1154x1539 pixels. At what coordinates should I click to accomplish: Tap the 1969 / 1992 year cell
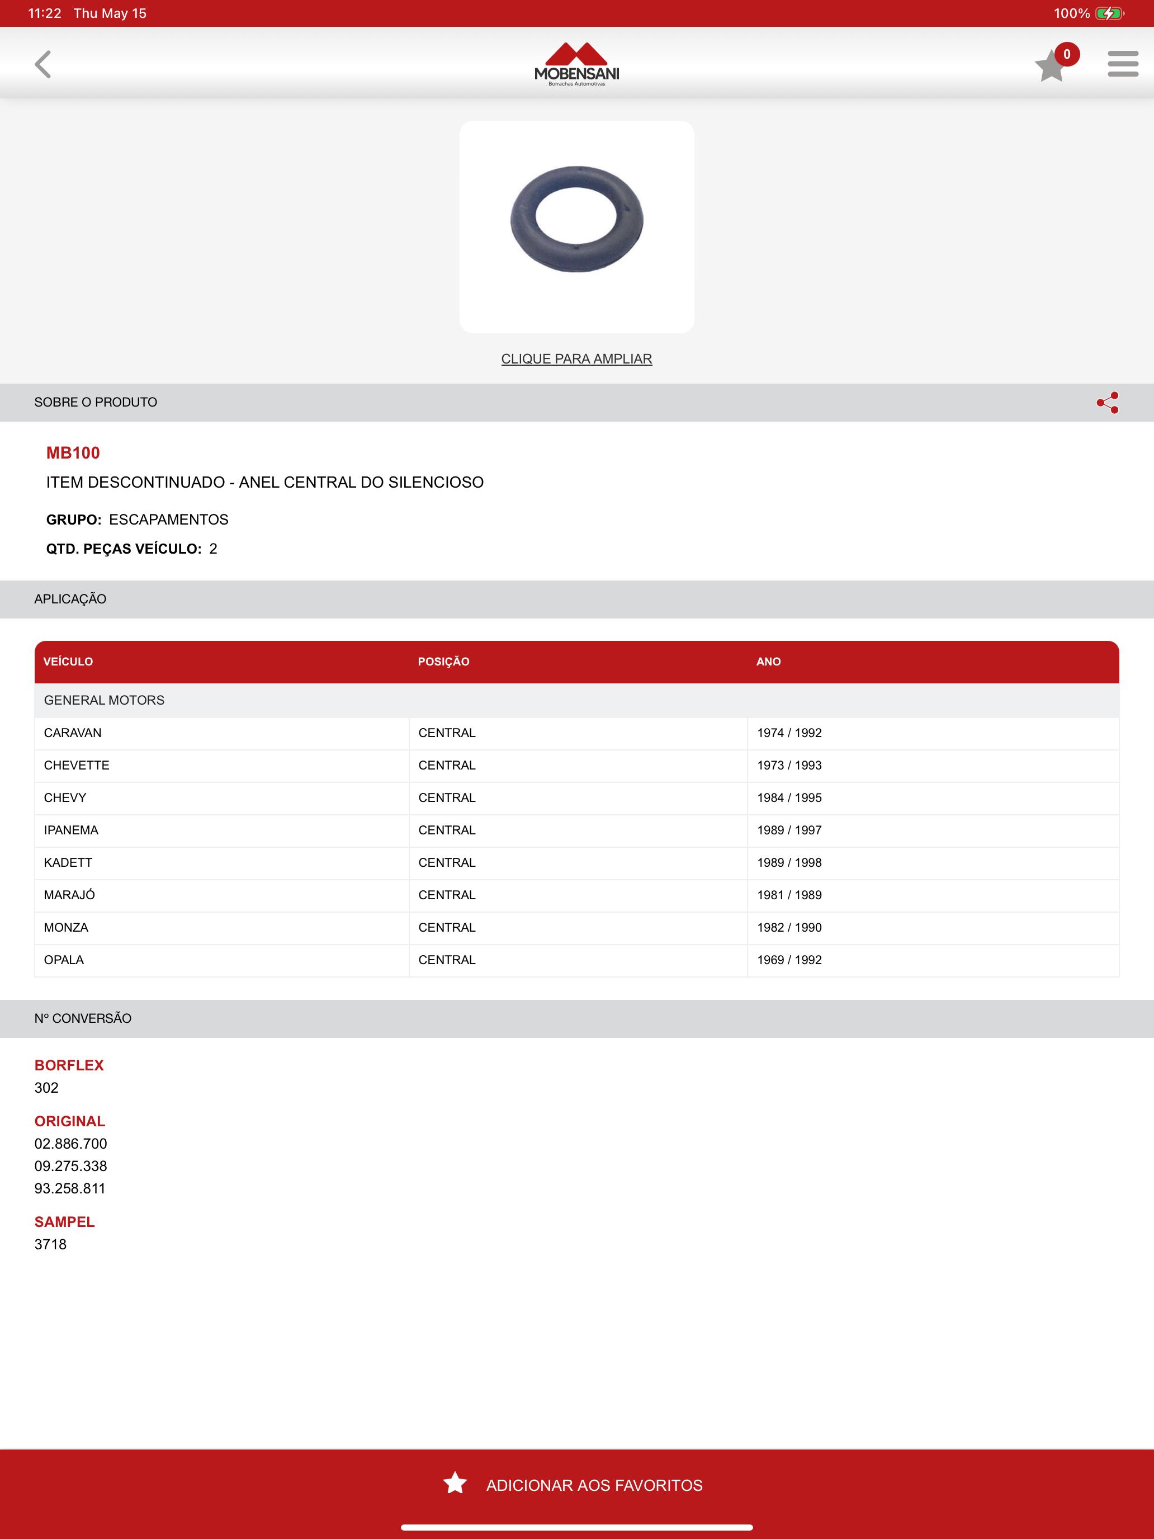coord(934,960)
